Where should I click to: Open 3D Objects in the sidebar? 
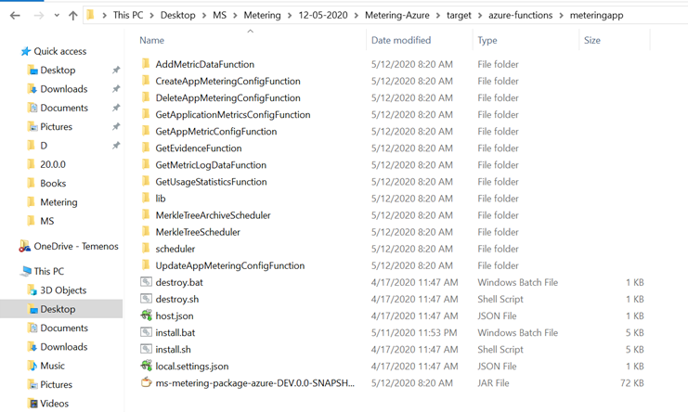coord(63,290)
